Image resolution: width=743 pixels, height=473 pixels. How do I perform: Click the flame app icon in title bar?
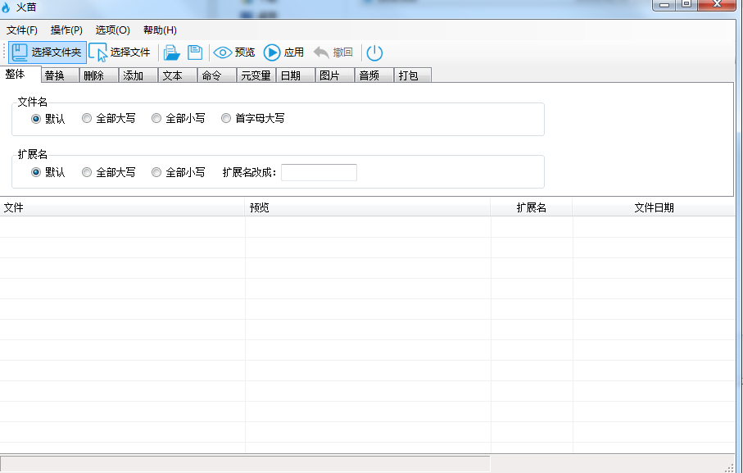pos(6,7)
